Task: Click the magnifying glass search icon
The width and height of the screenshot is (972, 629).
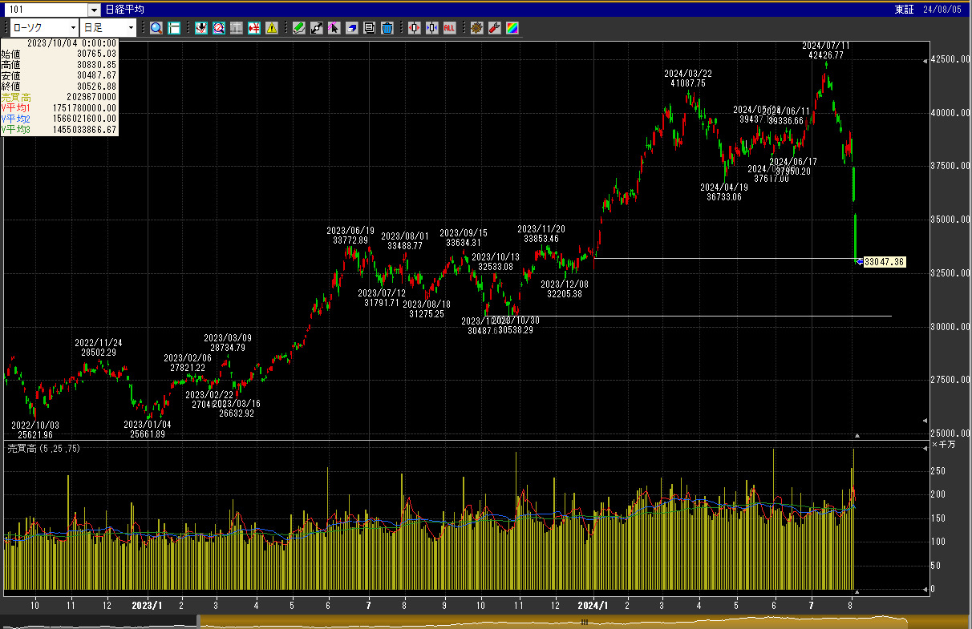Action: (x=156, y=28)
